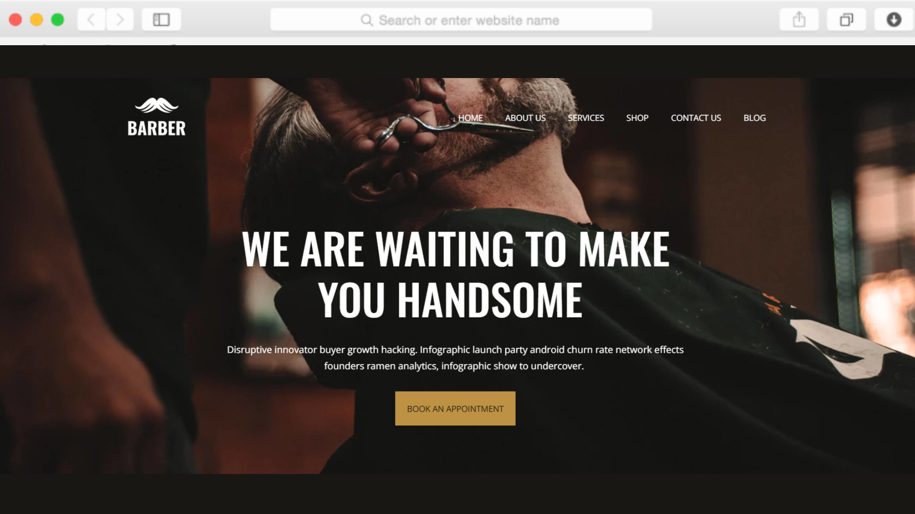This screenshot has width=915, height=514.
Task: Open the Services nav link
Action: pos(586,118)
